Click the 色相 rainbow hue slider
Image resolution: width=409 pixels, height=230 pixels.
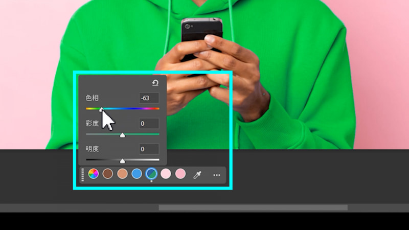pyautogui.click(x=123, y=108)
